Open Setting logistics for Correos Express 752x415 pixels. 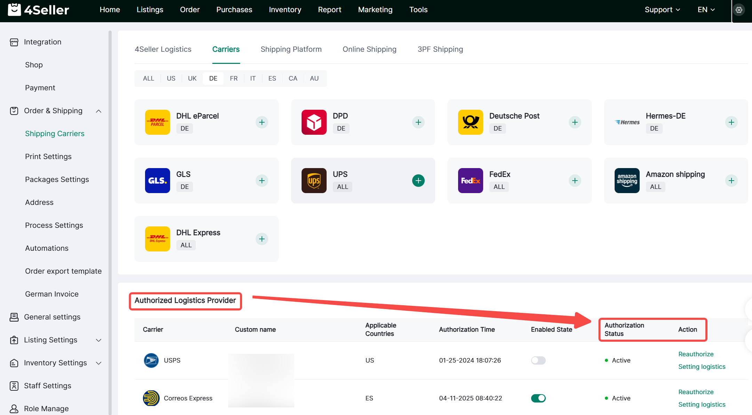click(x=702, y=405)
